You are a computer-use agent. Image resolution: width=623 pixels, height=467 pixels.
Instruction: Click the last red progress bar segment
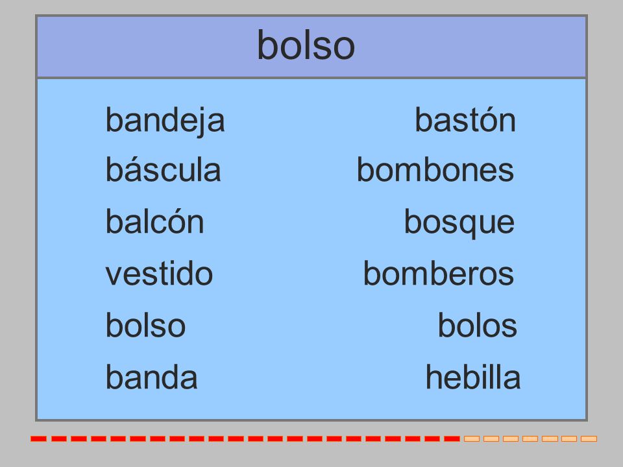(x=452, y=439)
